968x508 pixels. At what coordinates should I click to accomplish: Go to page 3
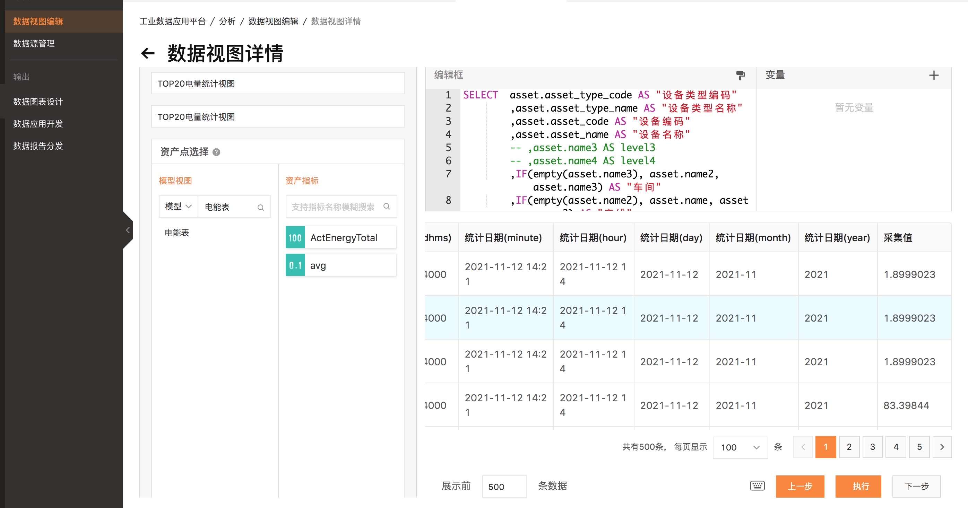[873, 447]
